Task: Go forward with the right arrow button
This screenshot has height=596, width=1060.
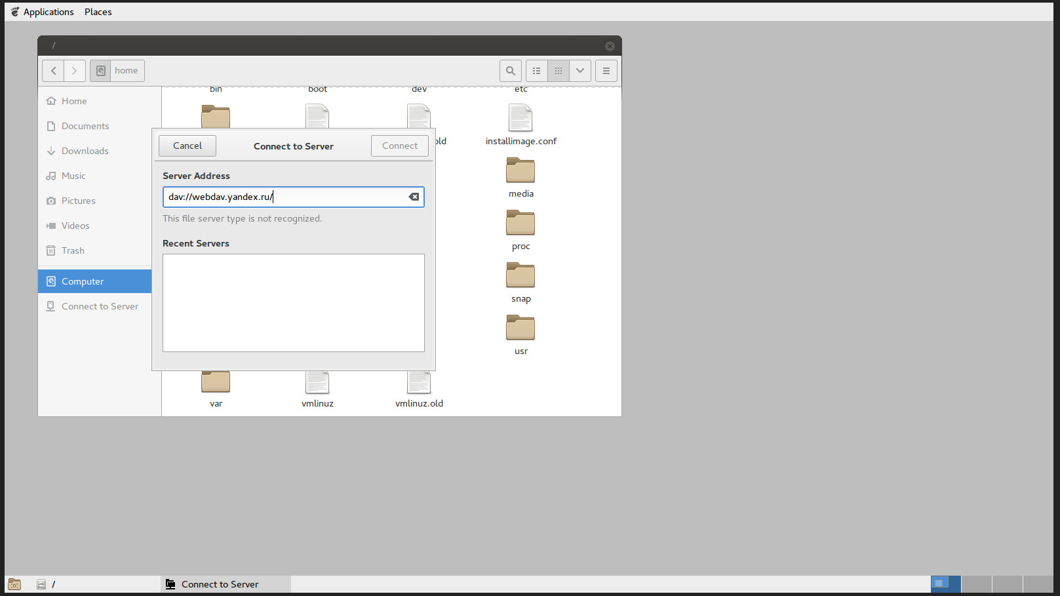Action: (75, 71)
